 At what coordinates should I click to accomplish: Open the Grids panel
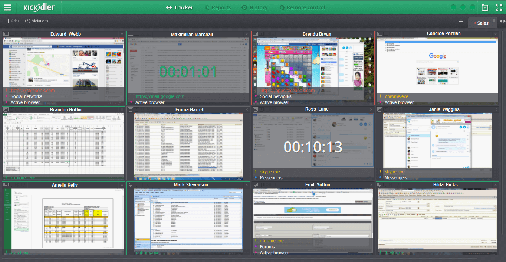click(11, 21)
